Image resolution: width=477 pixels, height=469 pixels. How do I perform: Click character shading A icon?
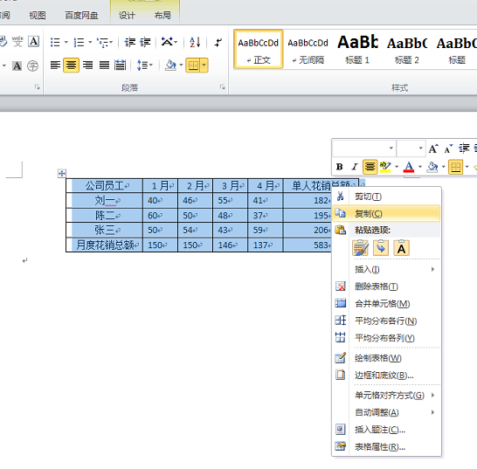pos(17,66)
